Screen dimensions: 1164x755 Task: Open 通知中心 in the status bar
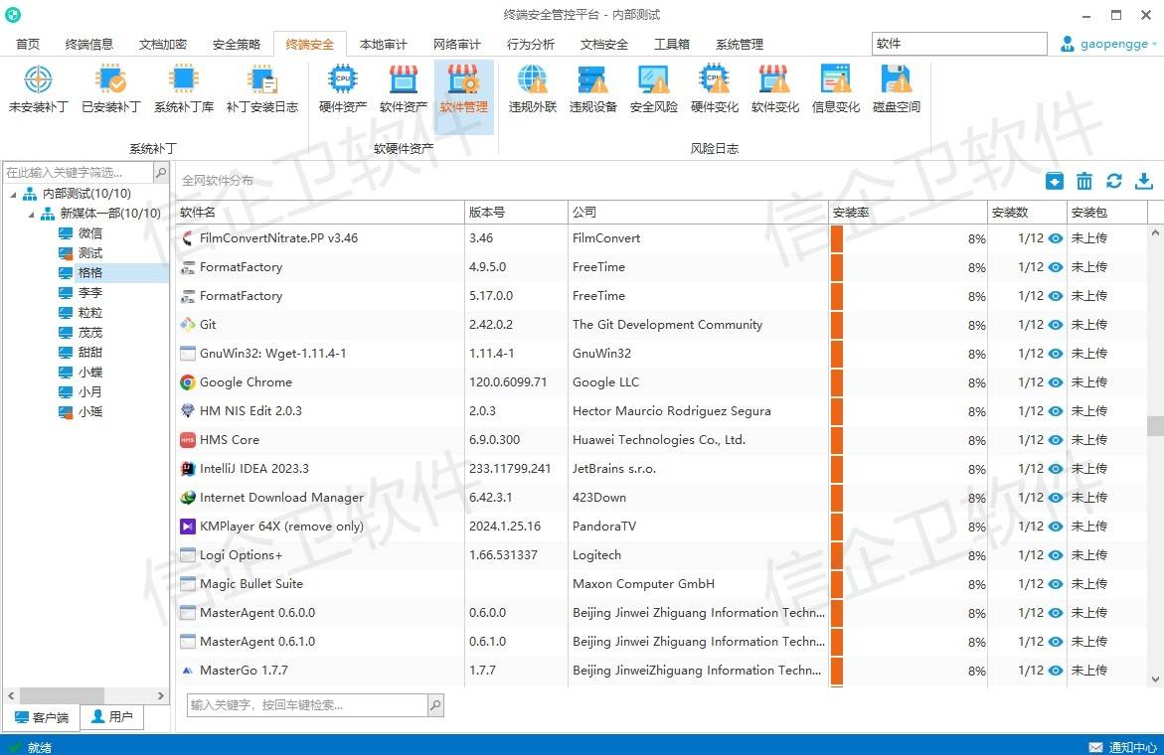pos(1122,747)
